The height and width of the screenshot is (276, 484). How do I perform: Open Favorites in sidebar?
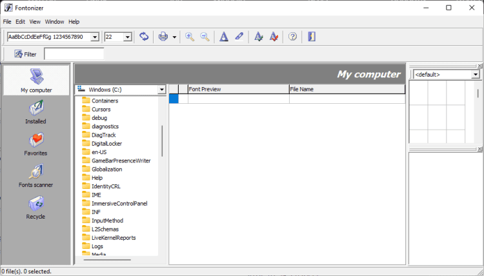[x=35, y=144]
